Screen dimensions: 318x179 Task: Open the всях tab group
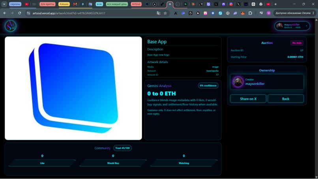pos(99,4)
